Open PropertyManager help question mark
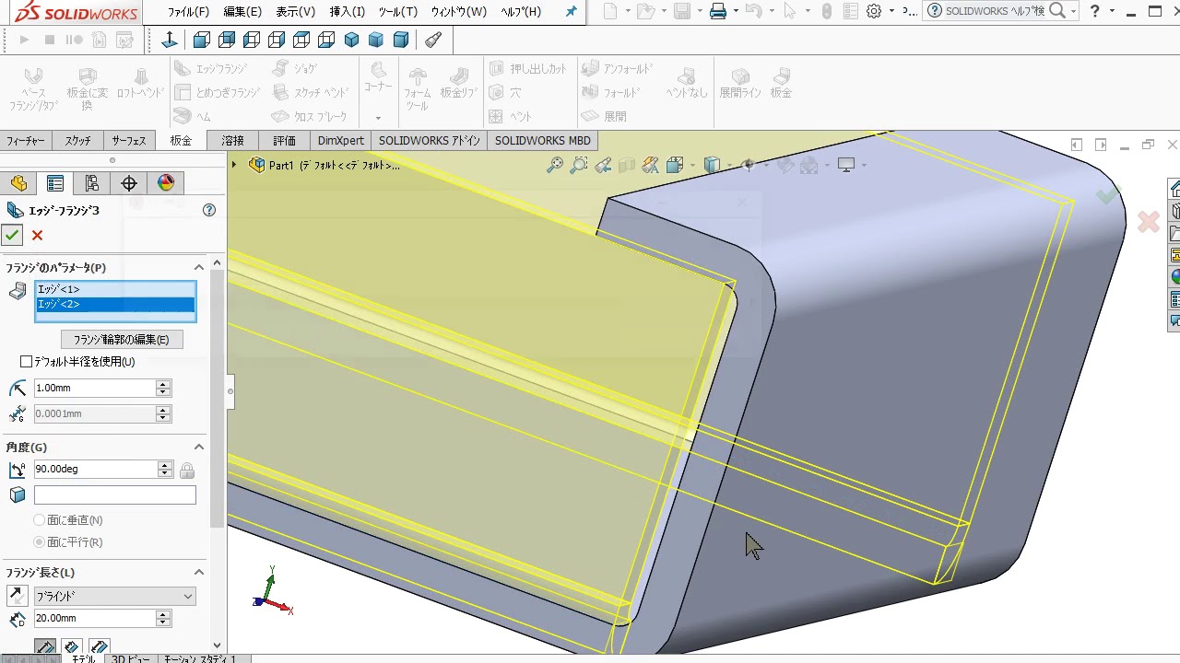 point(209,210)
